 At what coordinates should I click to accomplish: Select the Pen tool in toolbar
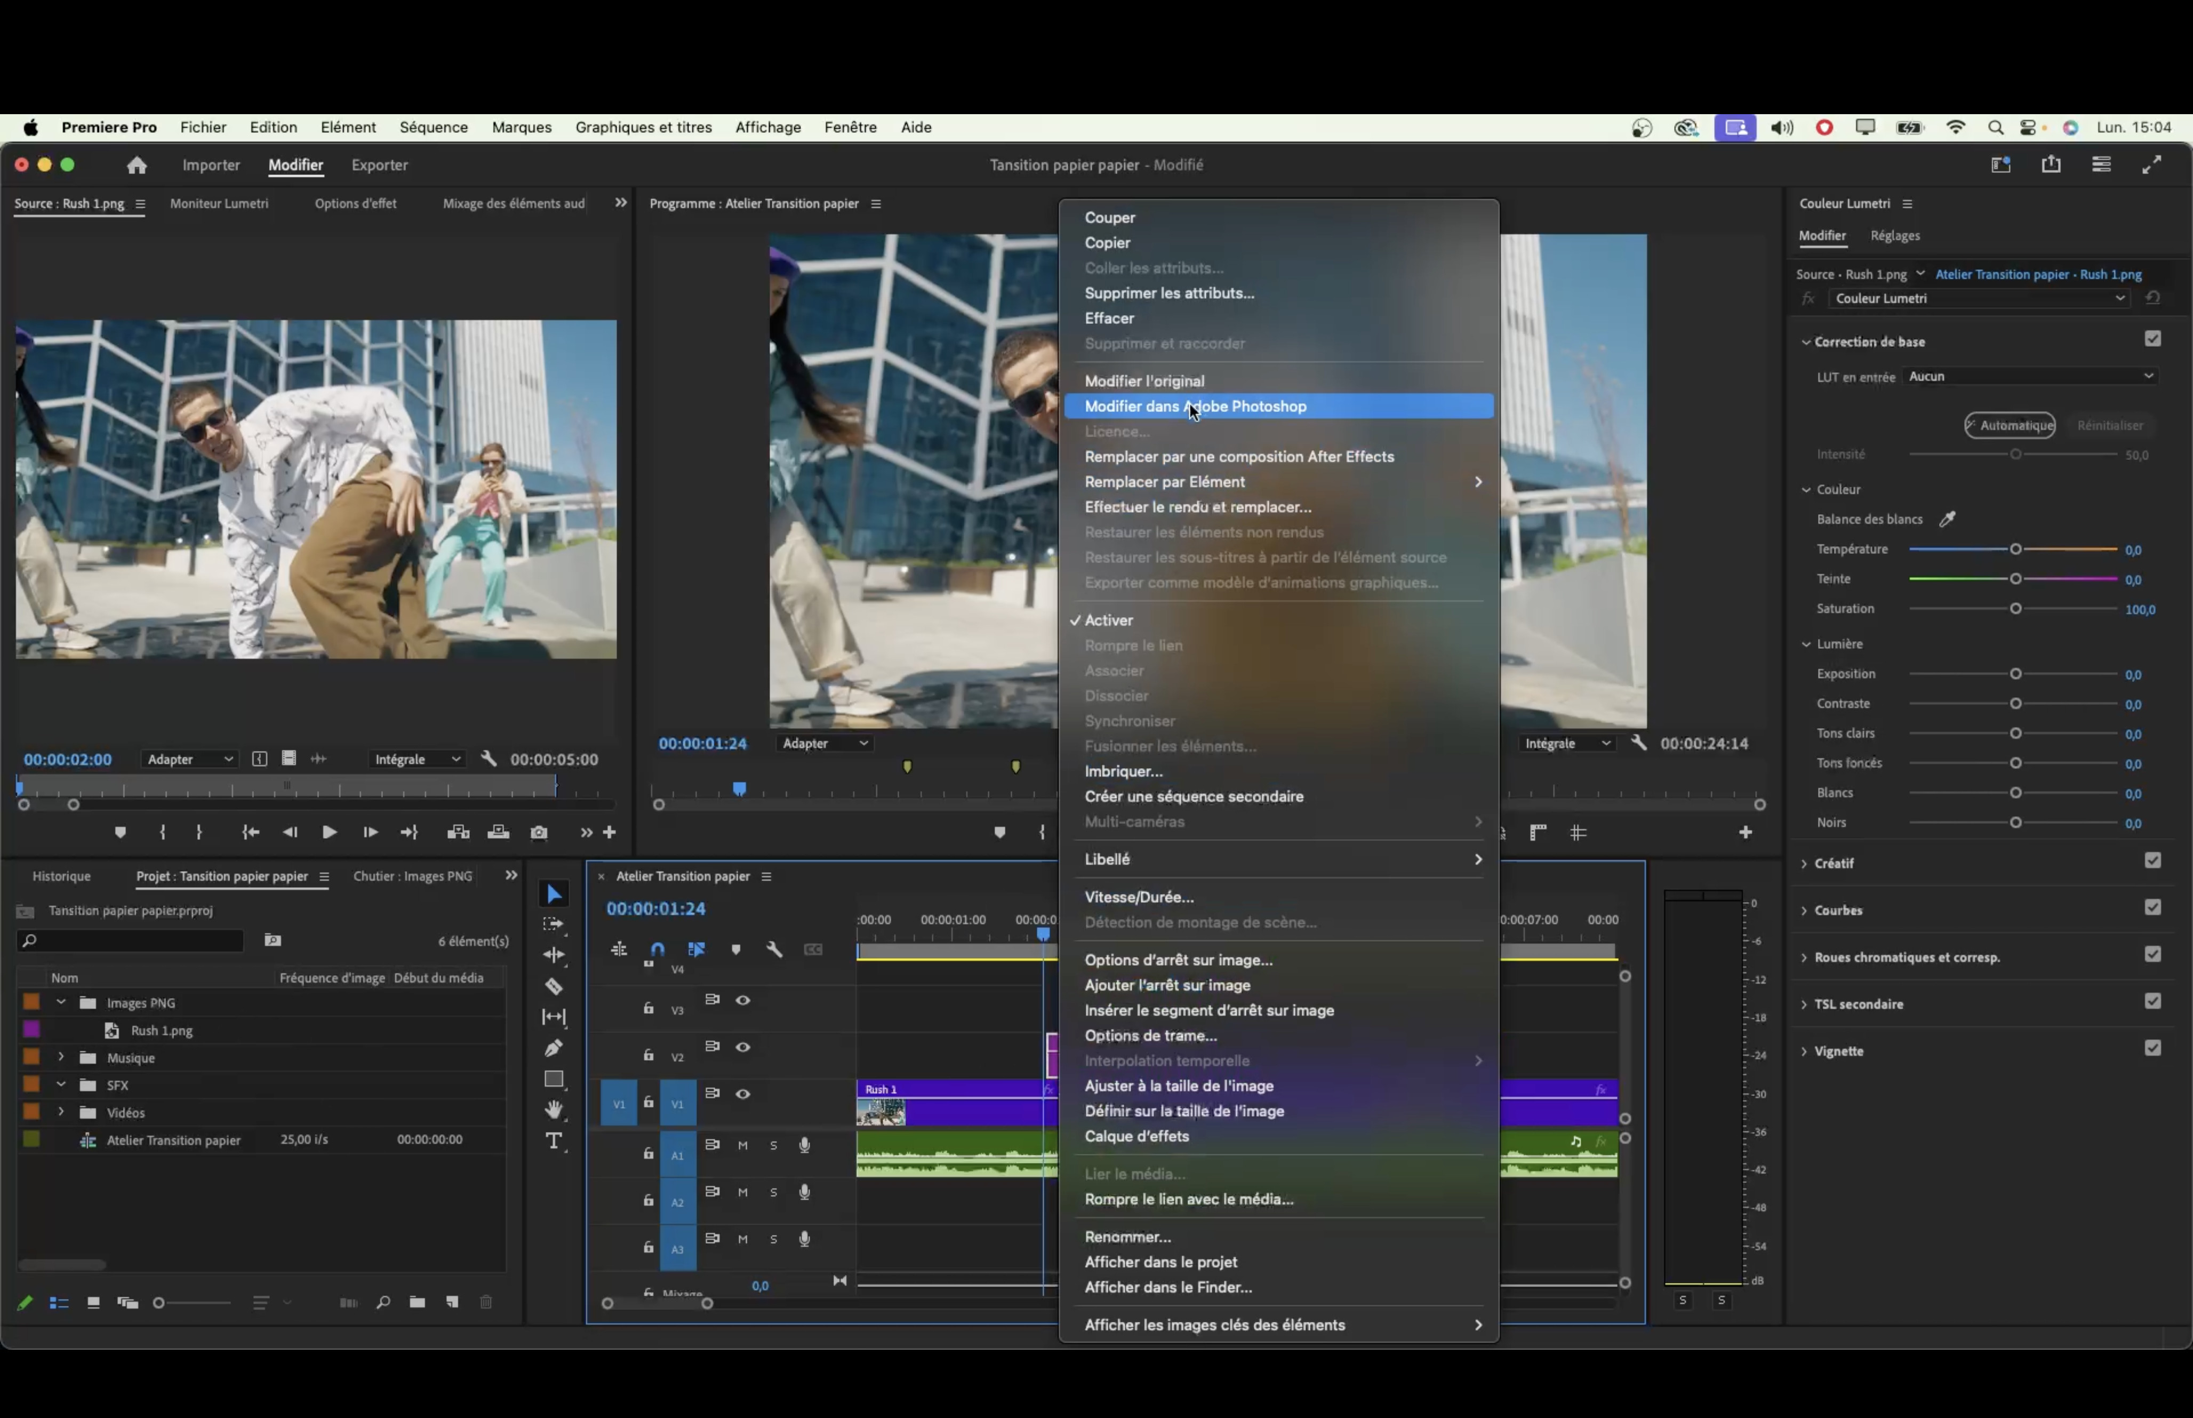[x=553, y=1048]
